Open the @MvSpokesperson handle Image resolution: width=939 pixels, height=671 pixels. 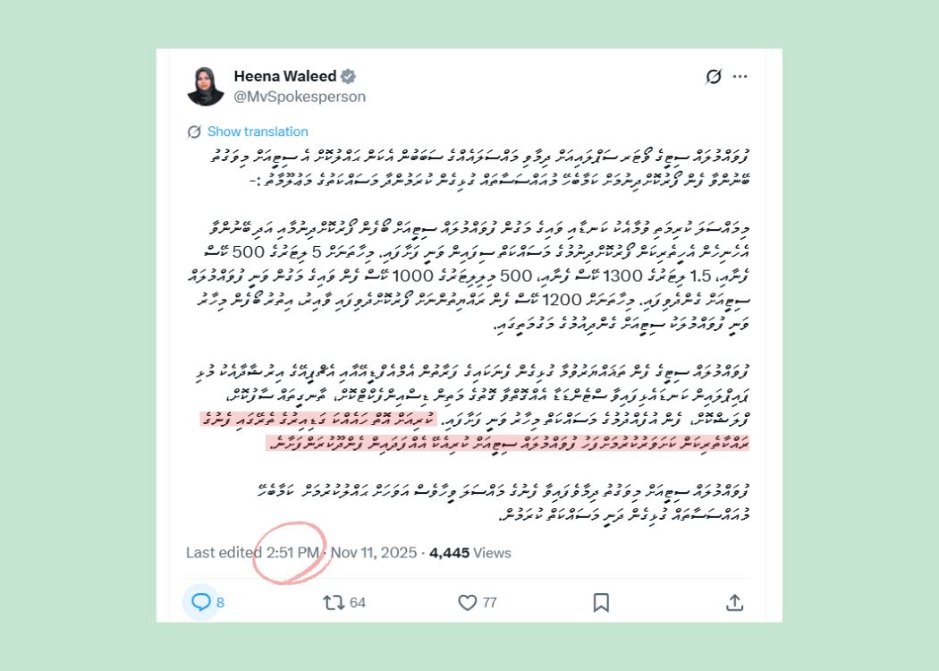300,97
